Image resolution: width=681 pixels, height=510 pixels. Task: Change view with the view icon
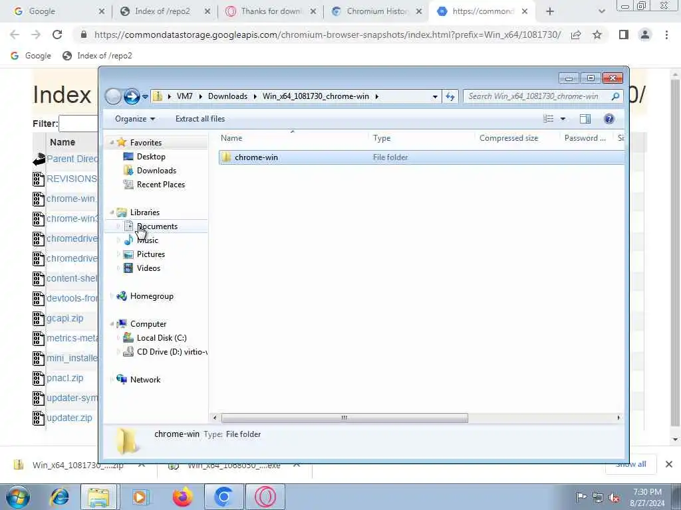549,119
